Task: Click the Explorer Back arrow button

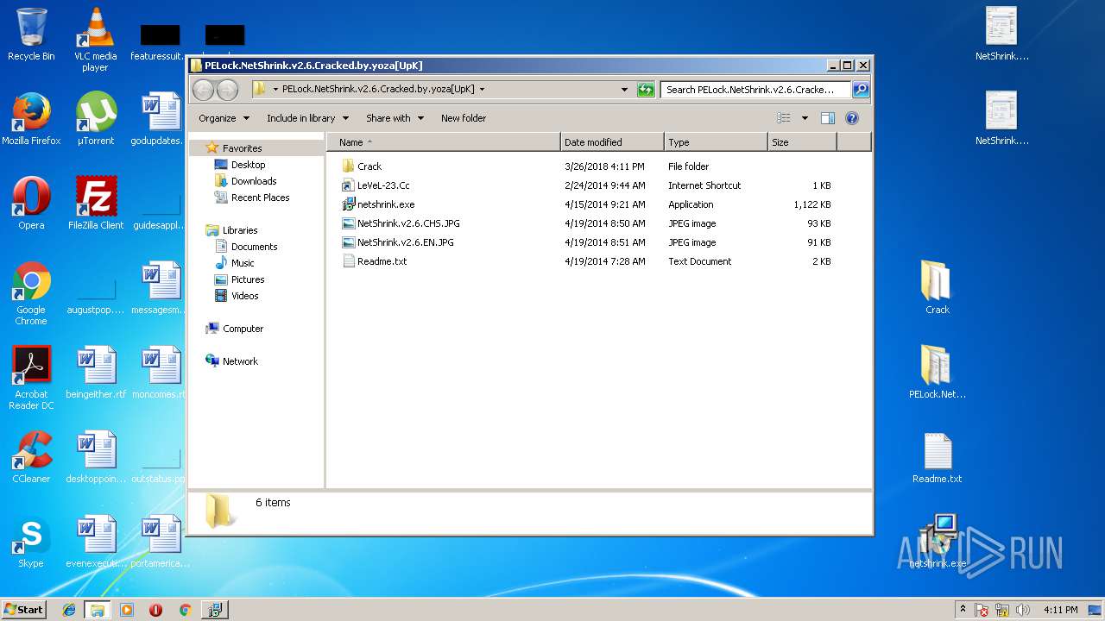Action: coord(203,89)
